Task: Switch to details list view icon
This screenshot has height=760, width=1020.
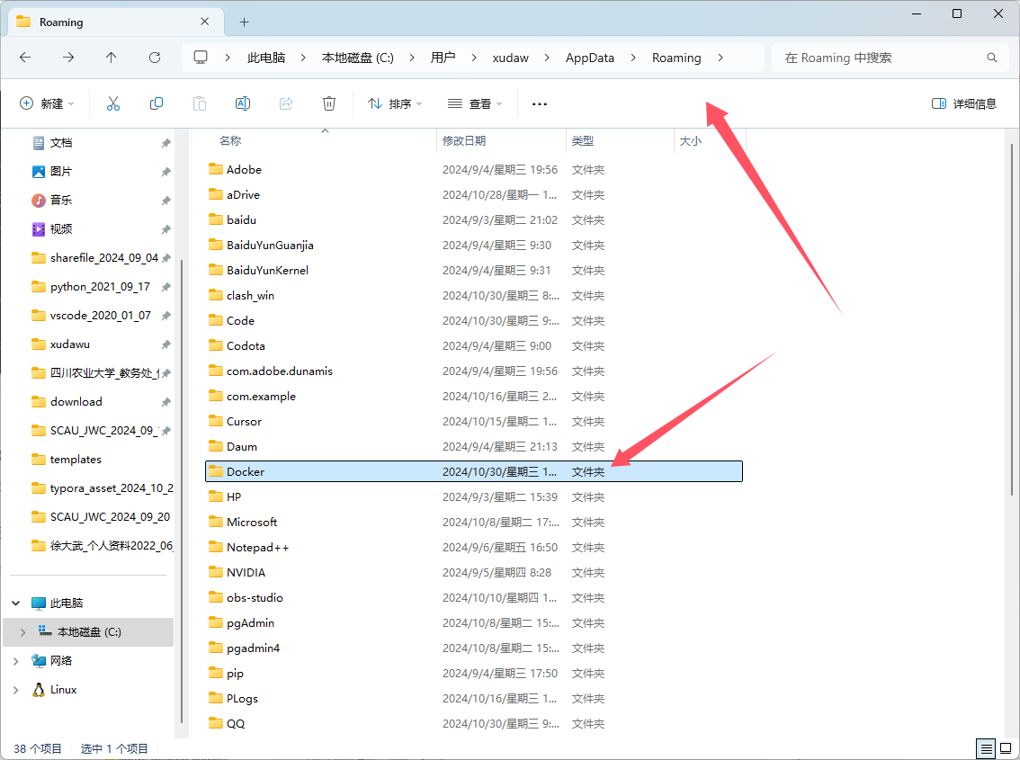Action: coord(987,749)
